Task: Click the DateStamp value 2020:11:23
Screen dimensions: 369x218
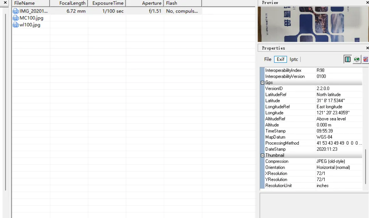Action: (x=327, y=149)
